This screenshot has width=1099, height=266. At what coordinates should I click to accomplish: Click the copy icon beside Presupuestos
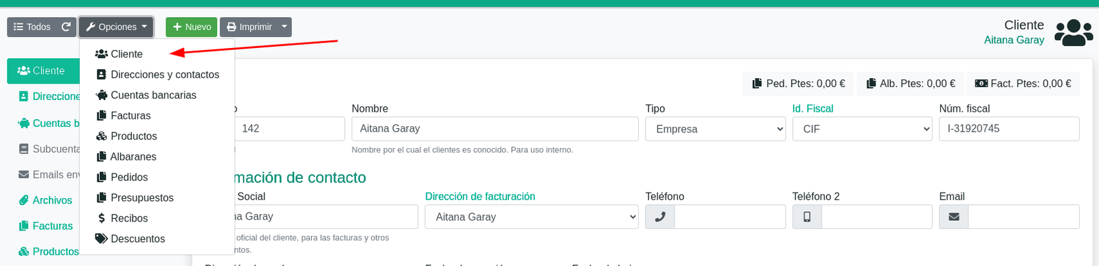(101, 197)
